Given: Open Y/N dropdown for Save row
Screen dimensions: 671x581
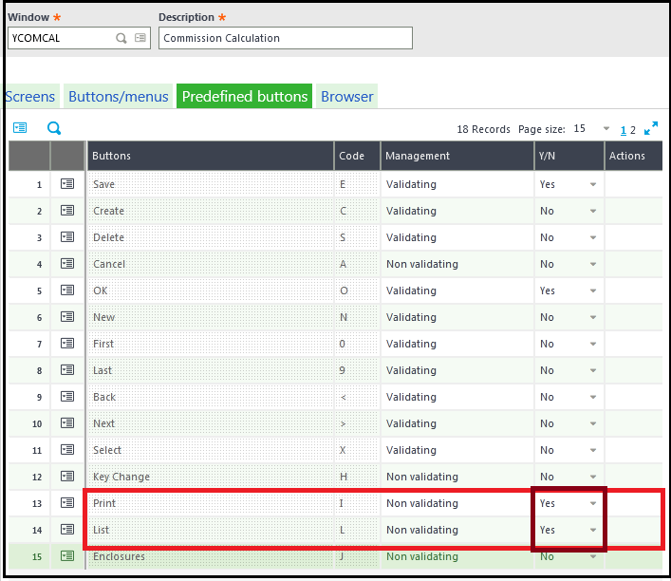Looking at the screenshot, I should tap(593, 184).
